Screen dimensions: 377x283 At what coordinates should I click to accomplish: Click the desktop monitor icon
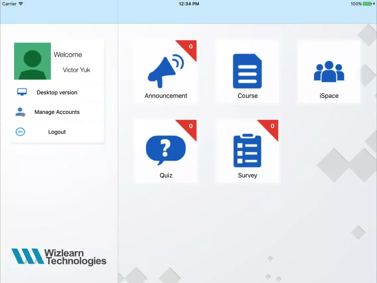coord(22,92)
